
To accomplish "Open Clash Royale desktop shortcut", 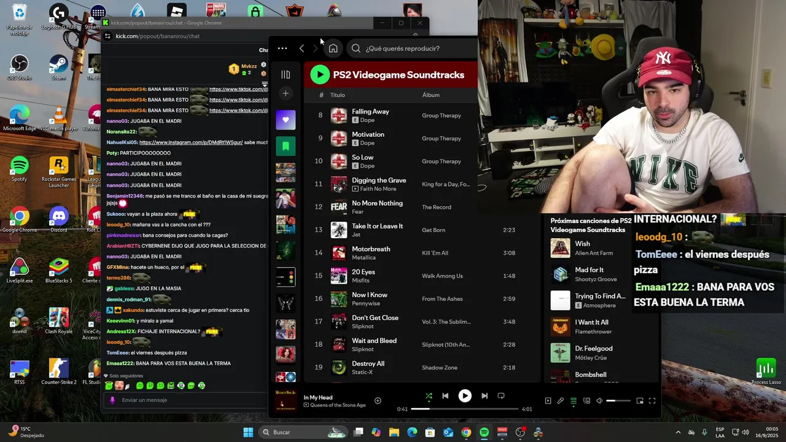I will (x=58, y=322).
